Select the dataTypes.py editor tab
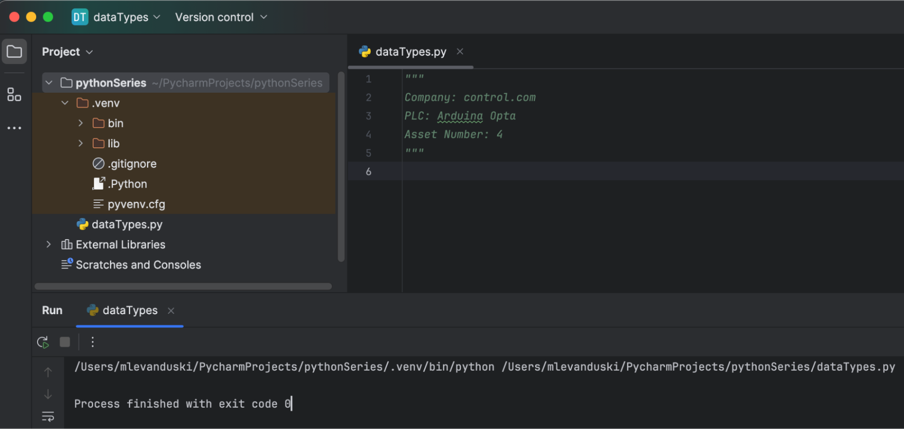 (x=411, y=52)
